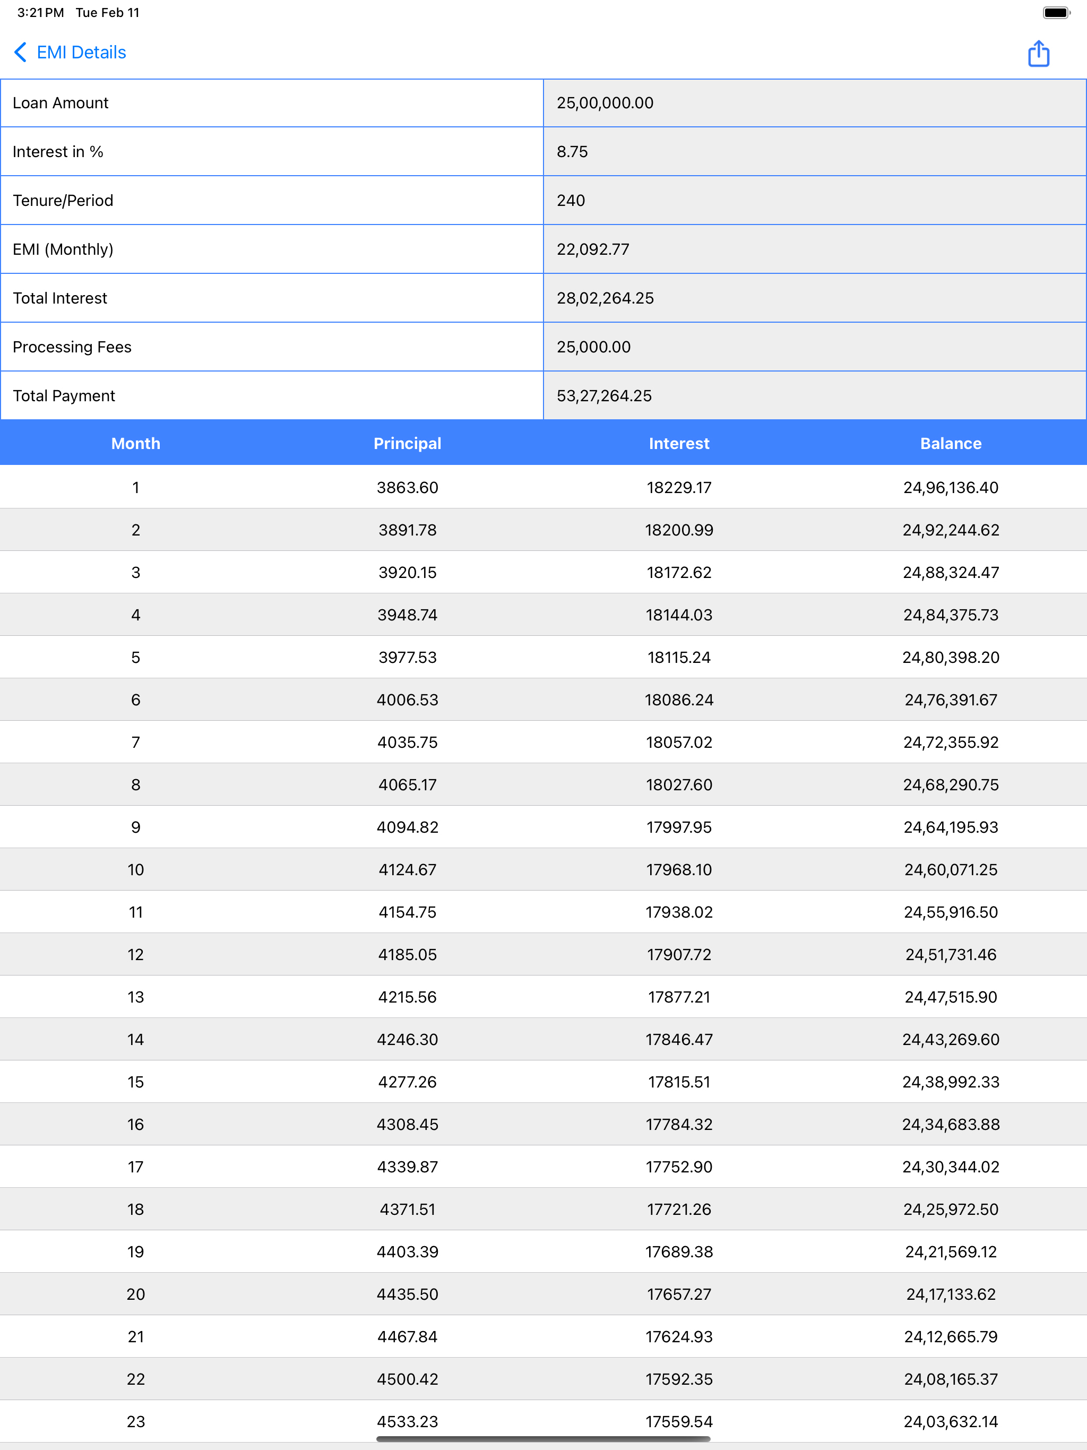This screenshot has height=1450, width=1087.
Task: Select principal 4500.42 in month 22
Action: pos(407,1378)
